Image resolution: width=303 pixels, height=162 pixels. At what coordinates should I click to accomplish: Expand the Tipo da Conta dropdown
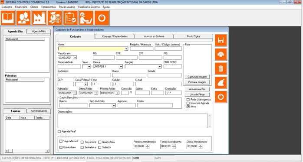coord(114,106)
